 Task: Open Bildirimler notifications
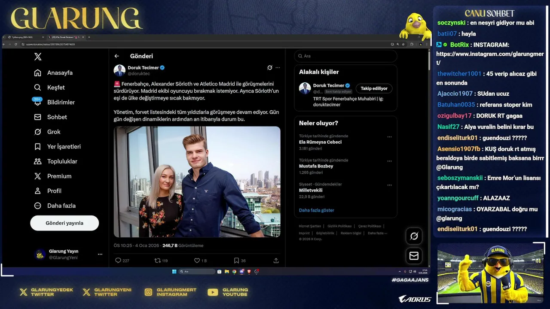(x=55, y=102)
